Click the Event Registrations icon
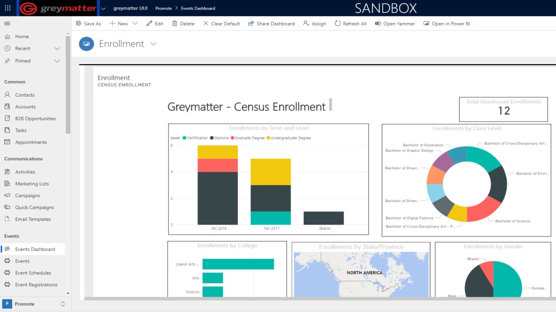 pyautogui.click(x=7, y=284)
